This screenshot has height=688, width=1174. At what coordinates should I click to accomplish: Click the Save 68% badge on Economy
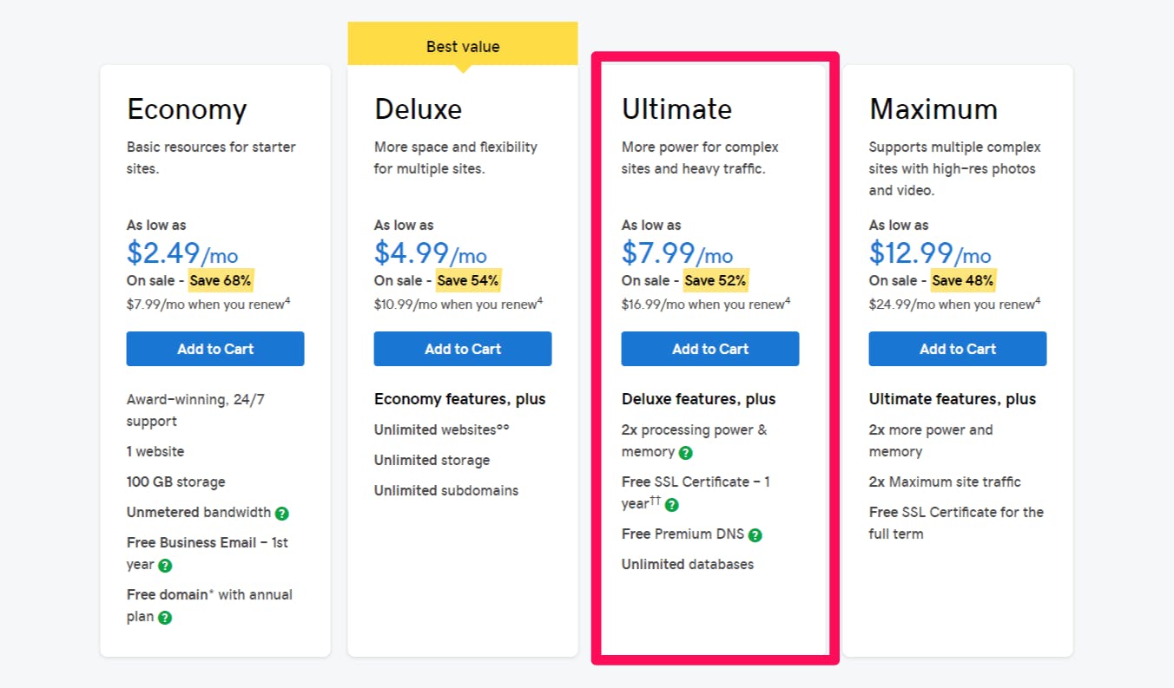(x=221, y=280)
